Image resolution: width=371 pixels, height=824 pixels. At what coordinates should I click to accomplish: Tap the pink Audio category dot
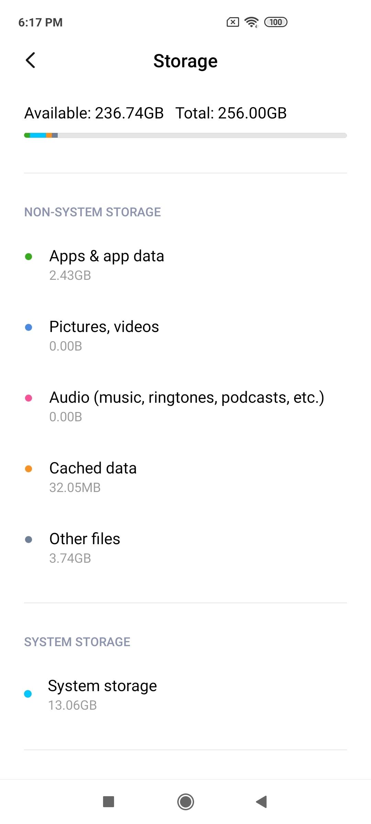pyautogui.click(x=29, y=398)
